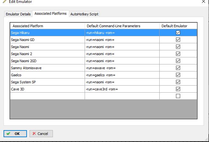This screenshot has height=142, width=209.
Task: Uncheck Default Emulator for Sega Naomi GD
Action: [x=178, y=40]
